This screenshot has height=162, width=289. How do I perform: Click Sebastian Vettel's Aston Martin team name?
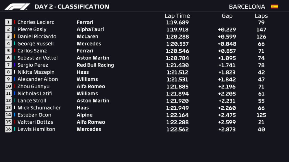[x=93, y=58]
